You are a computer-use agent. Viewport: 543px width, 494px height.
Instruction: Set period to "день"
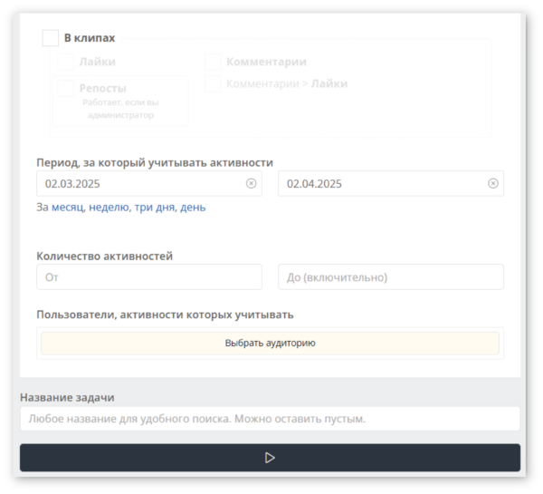[193, 207]
